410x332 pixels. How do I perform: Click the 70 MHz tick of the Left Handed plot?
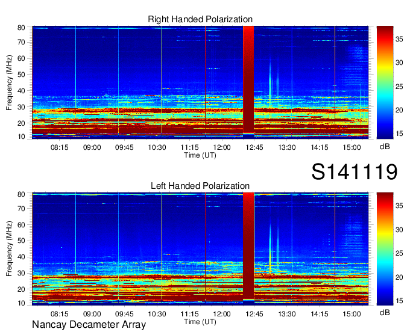(21, 209)
